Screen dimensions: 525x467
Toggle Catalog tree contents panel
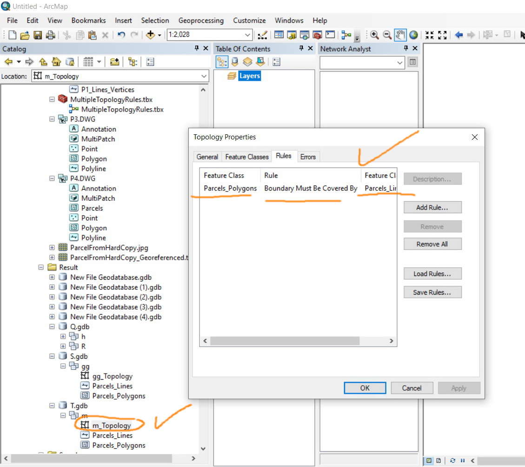coord(133,61)
